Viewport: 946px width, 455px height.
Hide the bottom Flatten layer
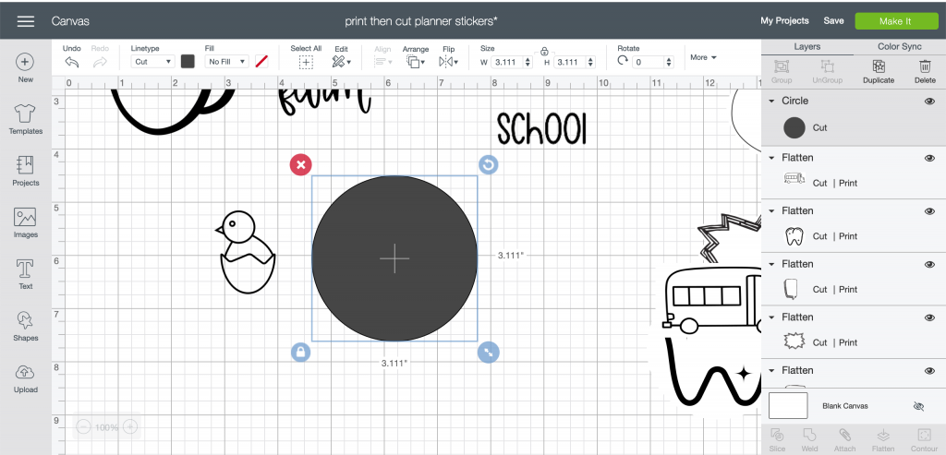[929, 371]
